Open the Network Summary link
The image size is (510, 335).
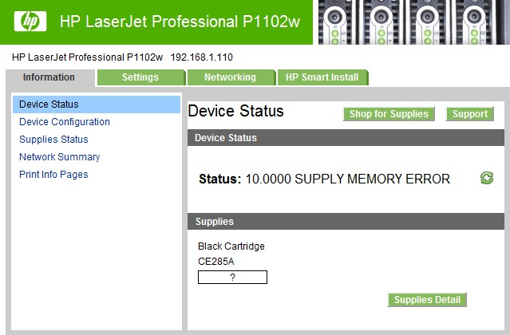tap(60, 157)
